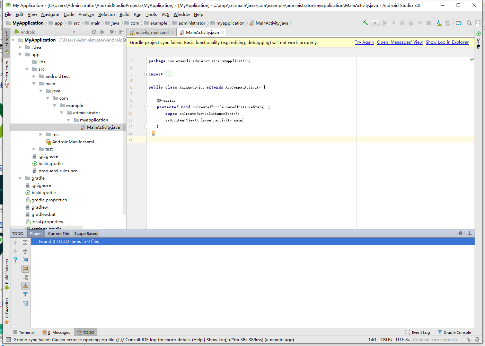Hide the TODO panel with the download-arrow icon
The image size is (485, 346).
[x=470, y=233]
